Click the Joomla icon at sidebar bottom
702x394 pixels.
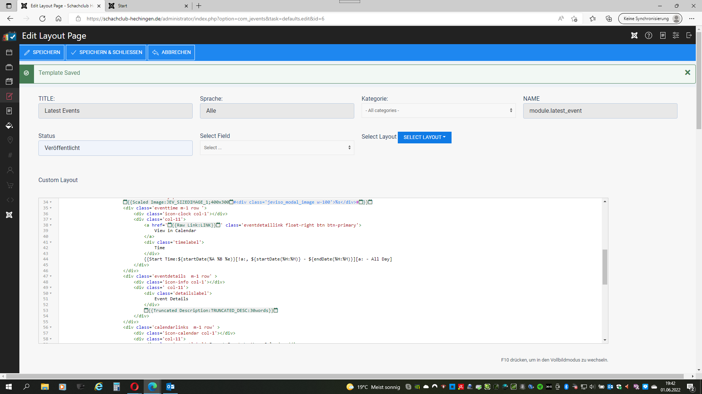[x=10, y=215]
